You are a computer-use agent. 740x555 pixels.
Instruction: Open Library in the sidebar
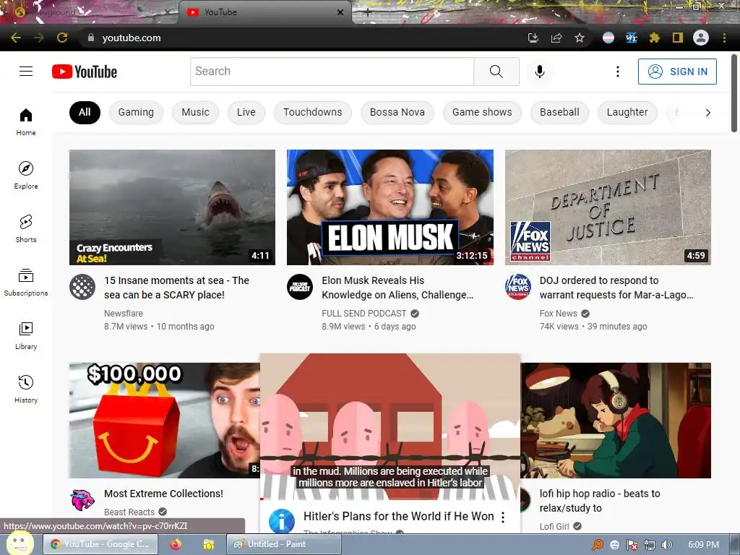(x=26, y=335)
